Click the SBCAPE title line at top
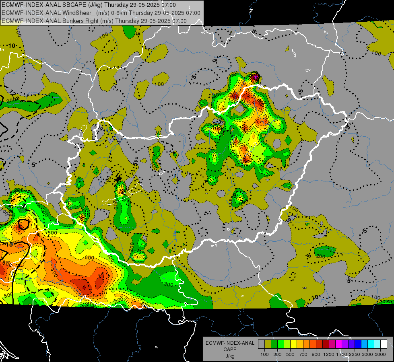394x362 pixels. click(89, 5)
